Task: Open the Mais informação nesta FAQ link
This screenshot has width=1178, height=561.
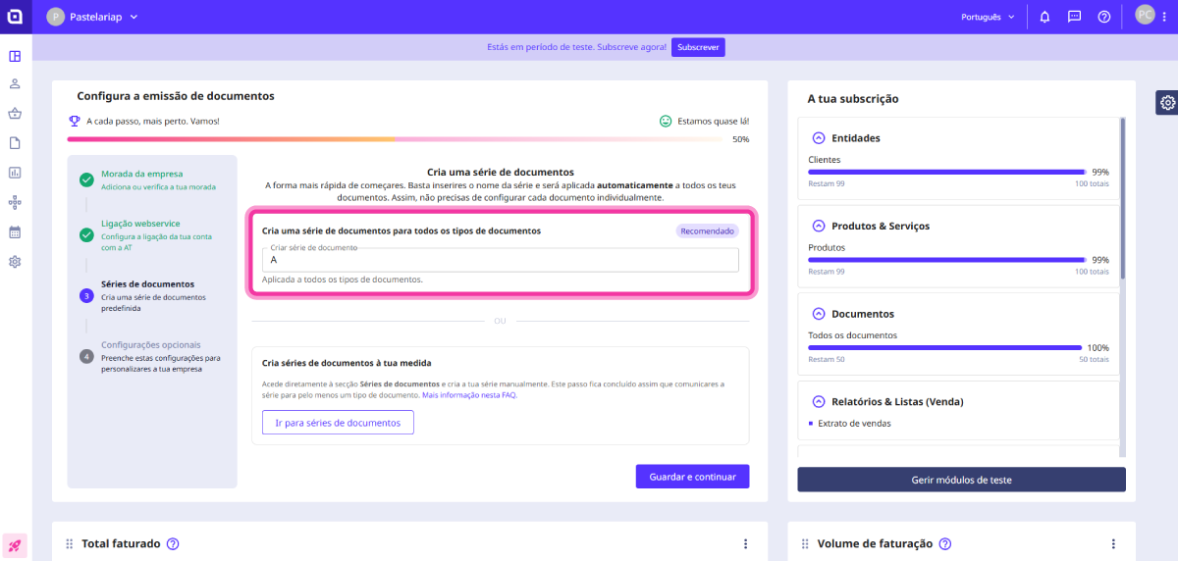Action: point(469,395)
